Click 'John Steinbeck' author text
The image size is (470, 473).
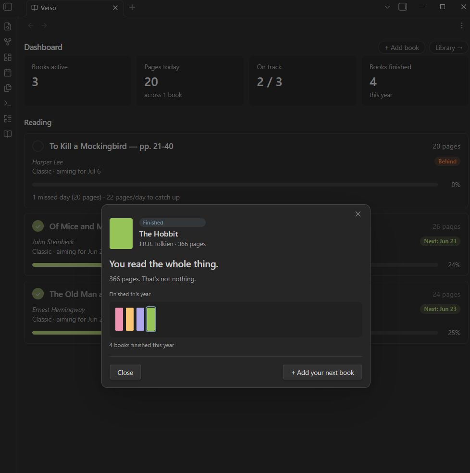coord(53,242)
